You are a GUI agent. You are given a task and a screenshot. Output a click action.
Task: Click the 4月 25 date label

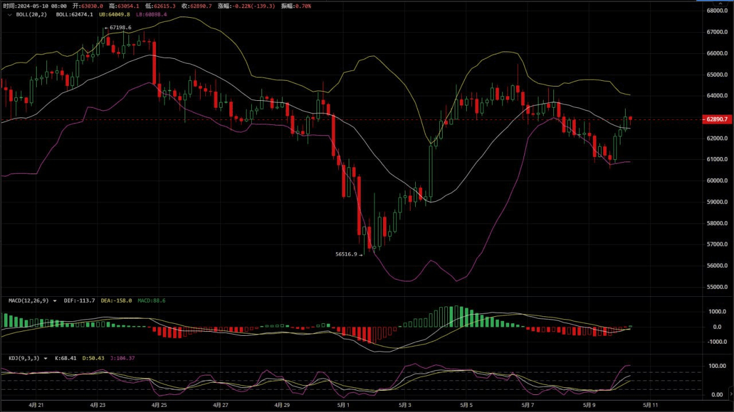[159, 405]
